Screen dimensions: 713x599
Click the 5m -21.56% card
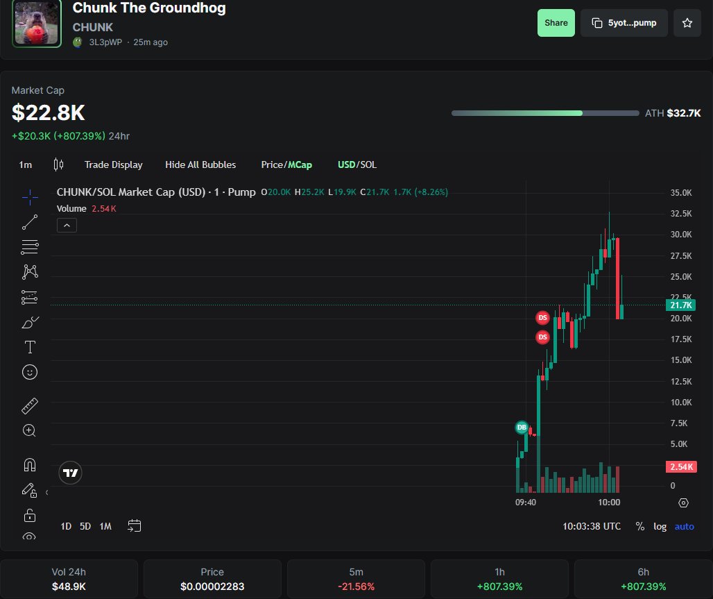[x=356, y=579]
